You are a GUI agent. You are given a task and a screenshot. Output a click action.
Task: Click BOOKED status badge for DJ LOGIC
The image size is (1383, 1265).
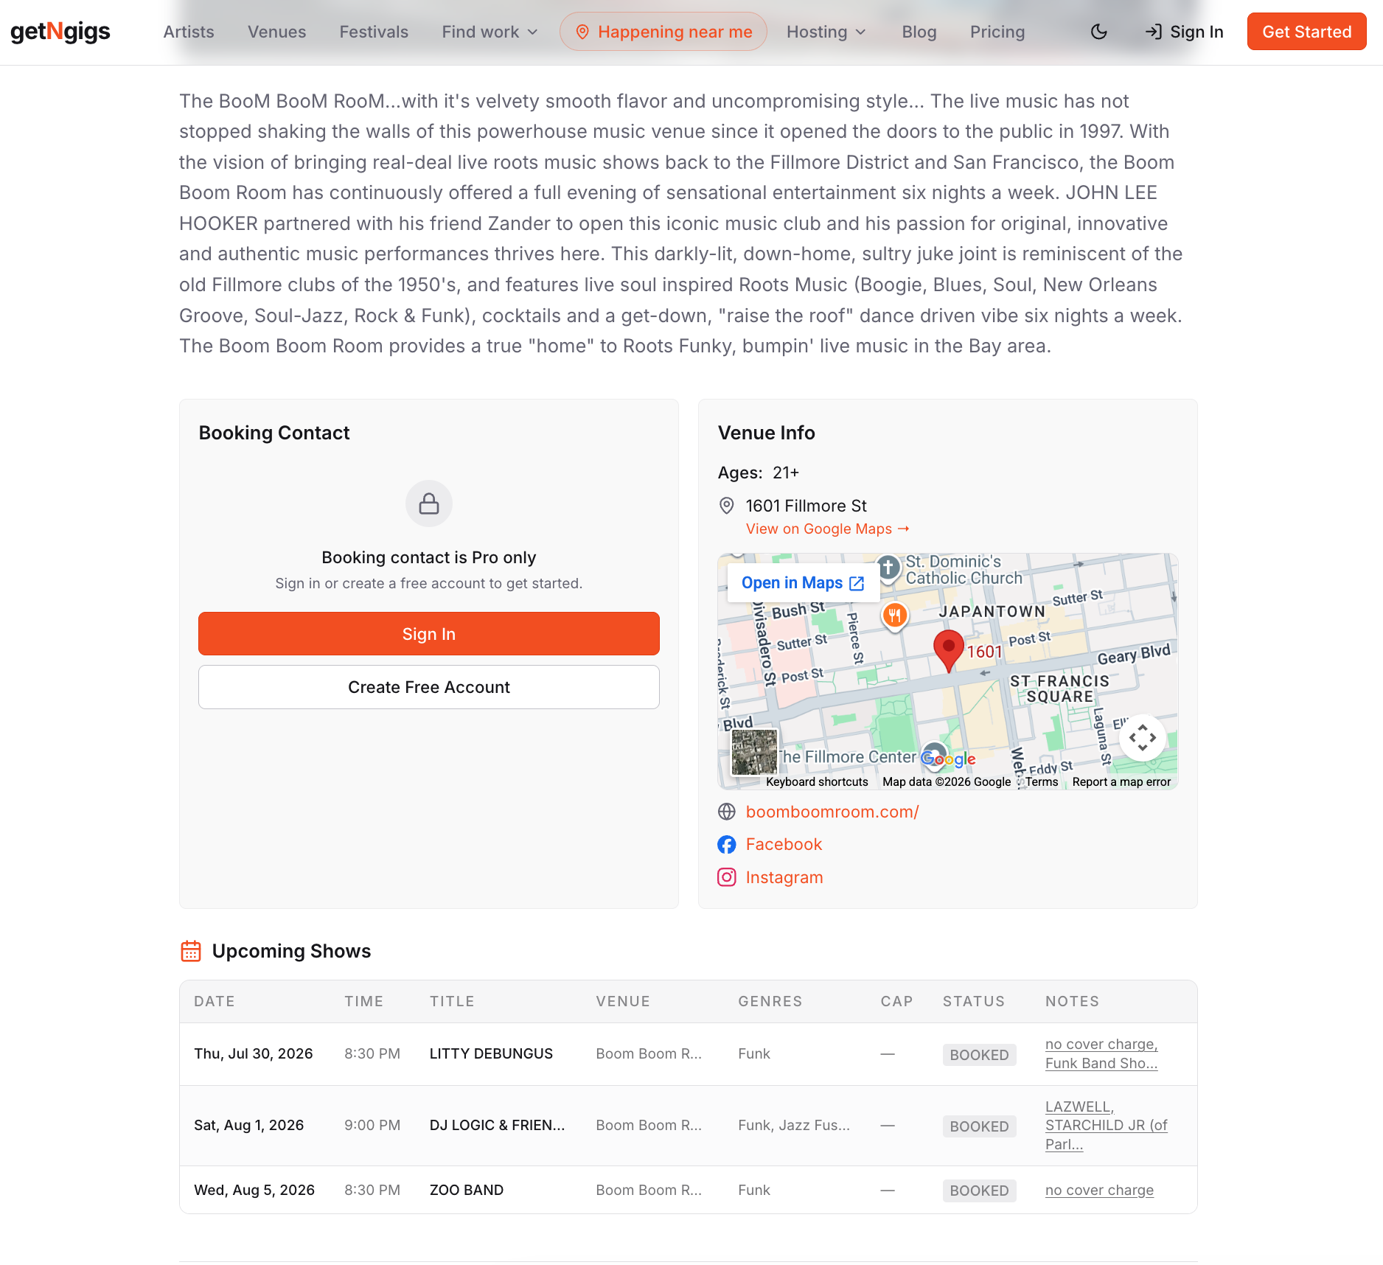pos(979,1126)
